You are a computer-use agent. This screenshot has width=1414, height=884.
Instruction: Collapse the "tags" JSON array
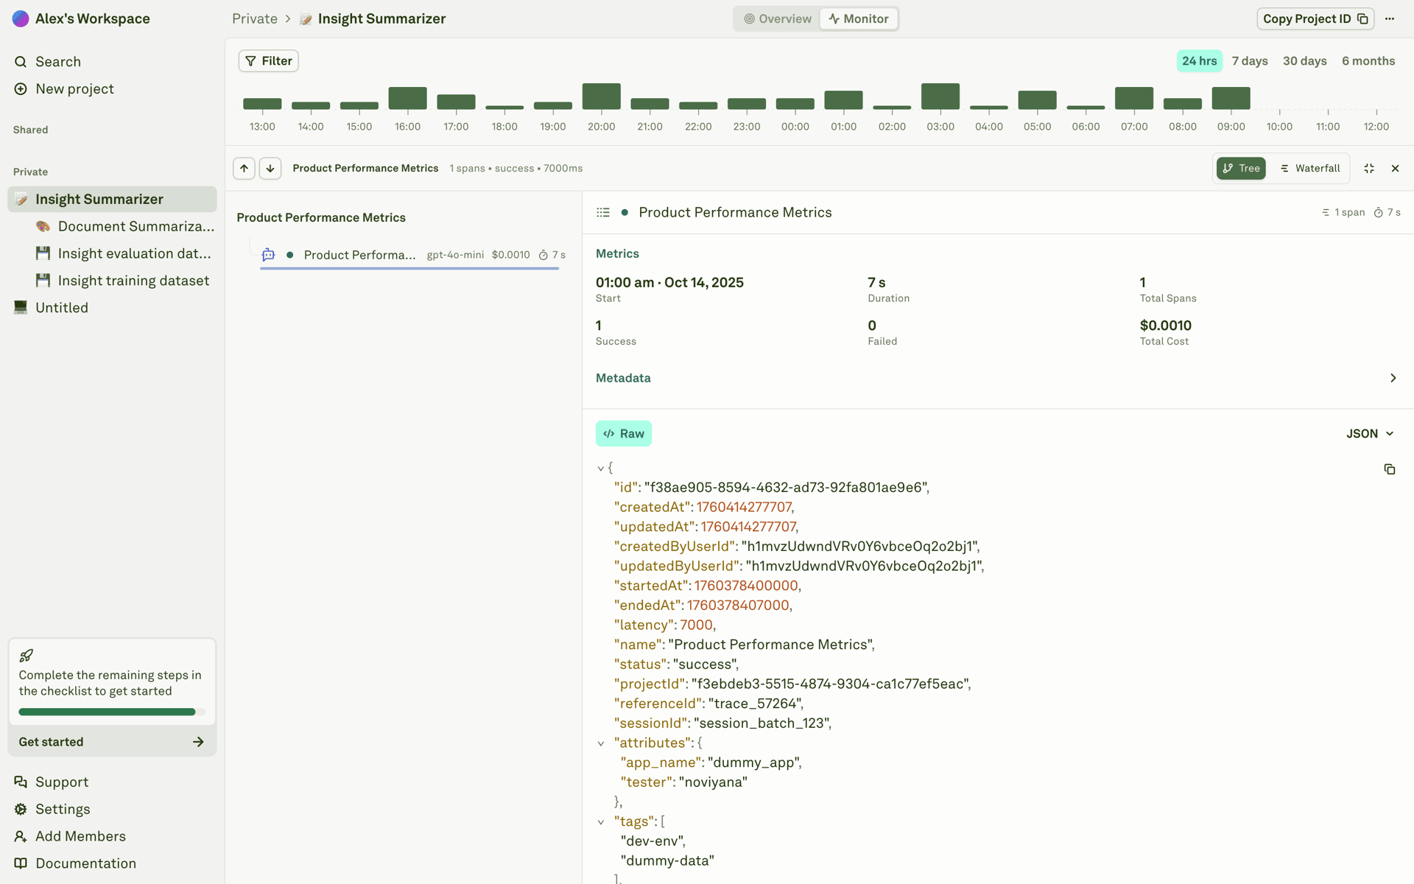click(601, 822)
